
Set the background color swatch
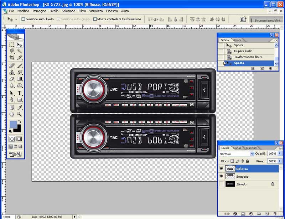pos(19,129)
